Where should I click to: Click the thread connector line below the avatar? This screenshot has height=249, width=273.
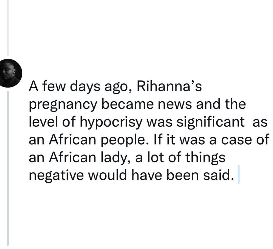tap(8, 167)
